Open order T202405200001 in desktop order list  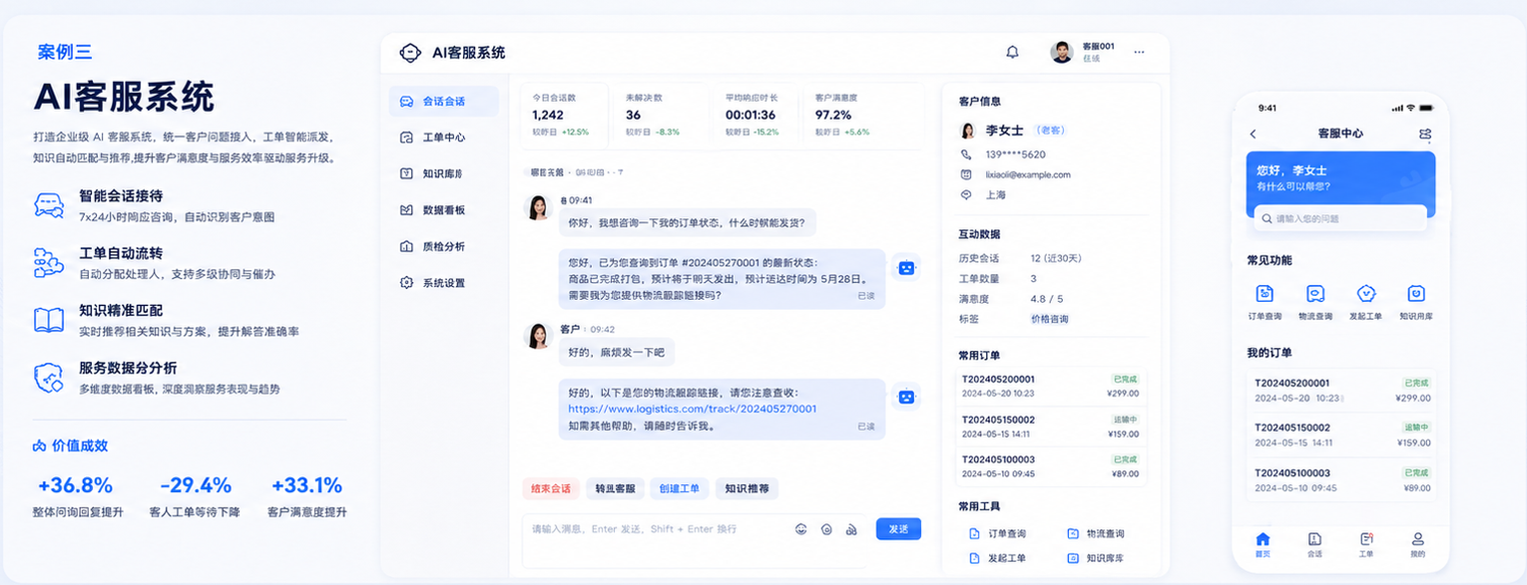click(1051, 386)
